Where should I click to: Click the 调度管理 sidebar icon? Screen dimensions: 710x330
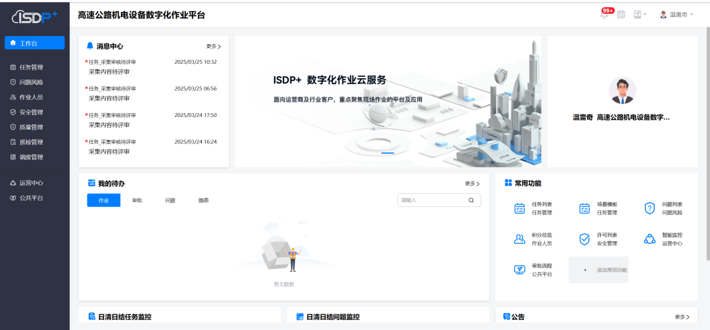[x=12, y=156]
